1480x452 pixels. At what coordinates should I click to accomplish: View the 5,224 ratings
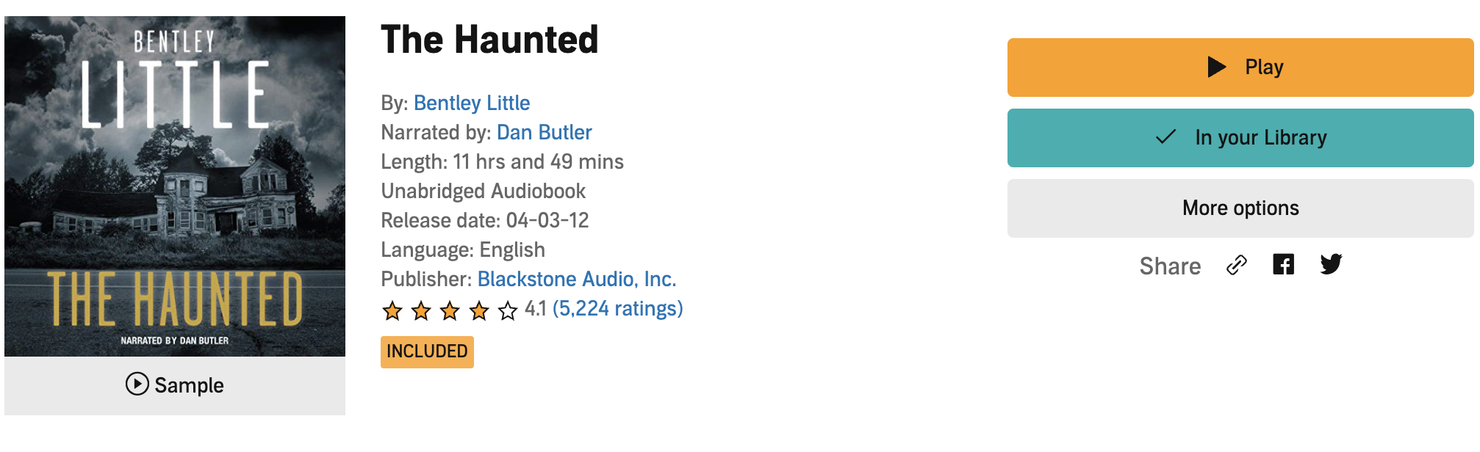617,308
